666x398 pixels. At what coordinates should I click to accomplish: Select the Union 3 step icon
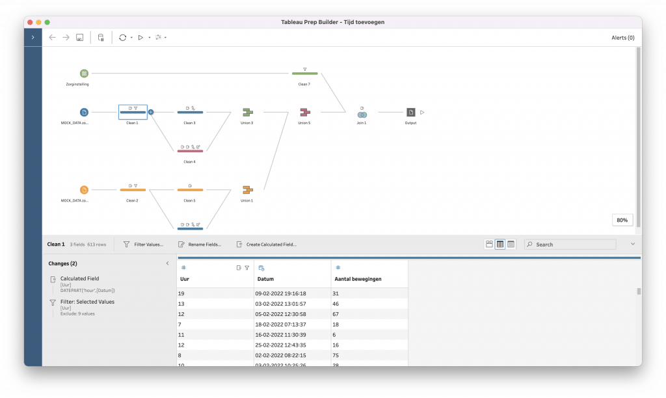pos(246,113)
